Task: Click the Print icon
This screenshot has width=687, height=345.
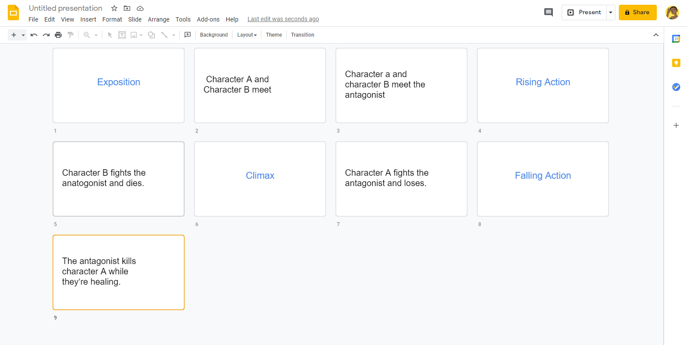Action: tap(58, 35)
